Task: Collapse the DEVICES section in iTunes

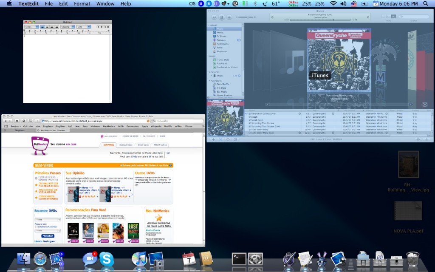Action: coord(209,72)
